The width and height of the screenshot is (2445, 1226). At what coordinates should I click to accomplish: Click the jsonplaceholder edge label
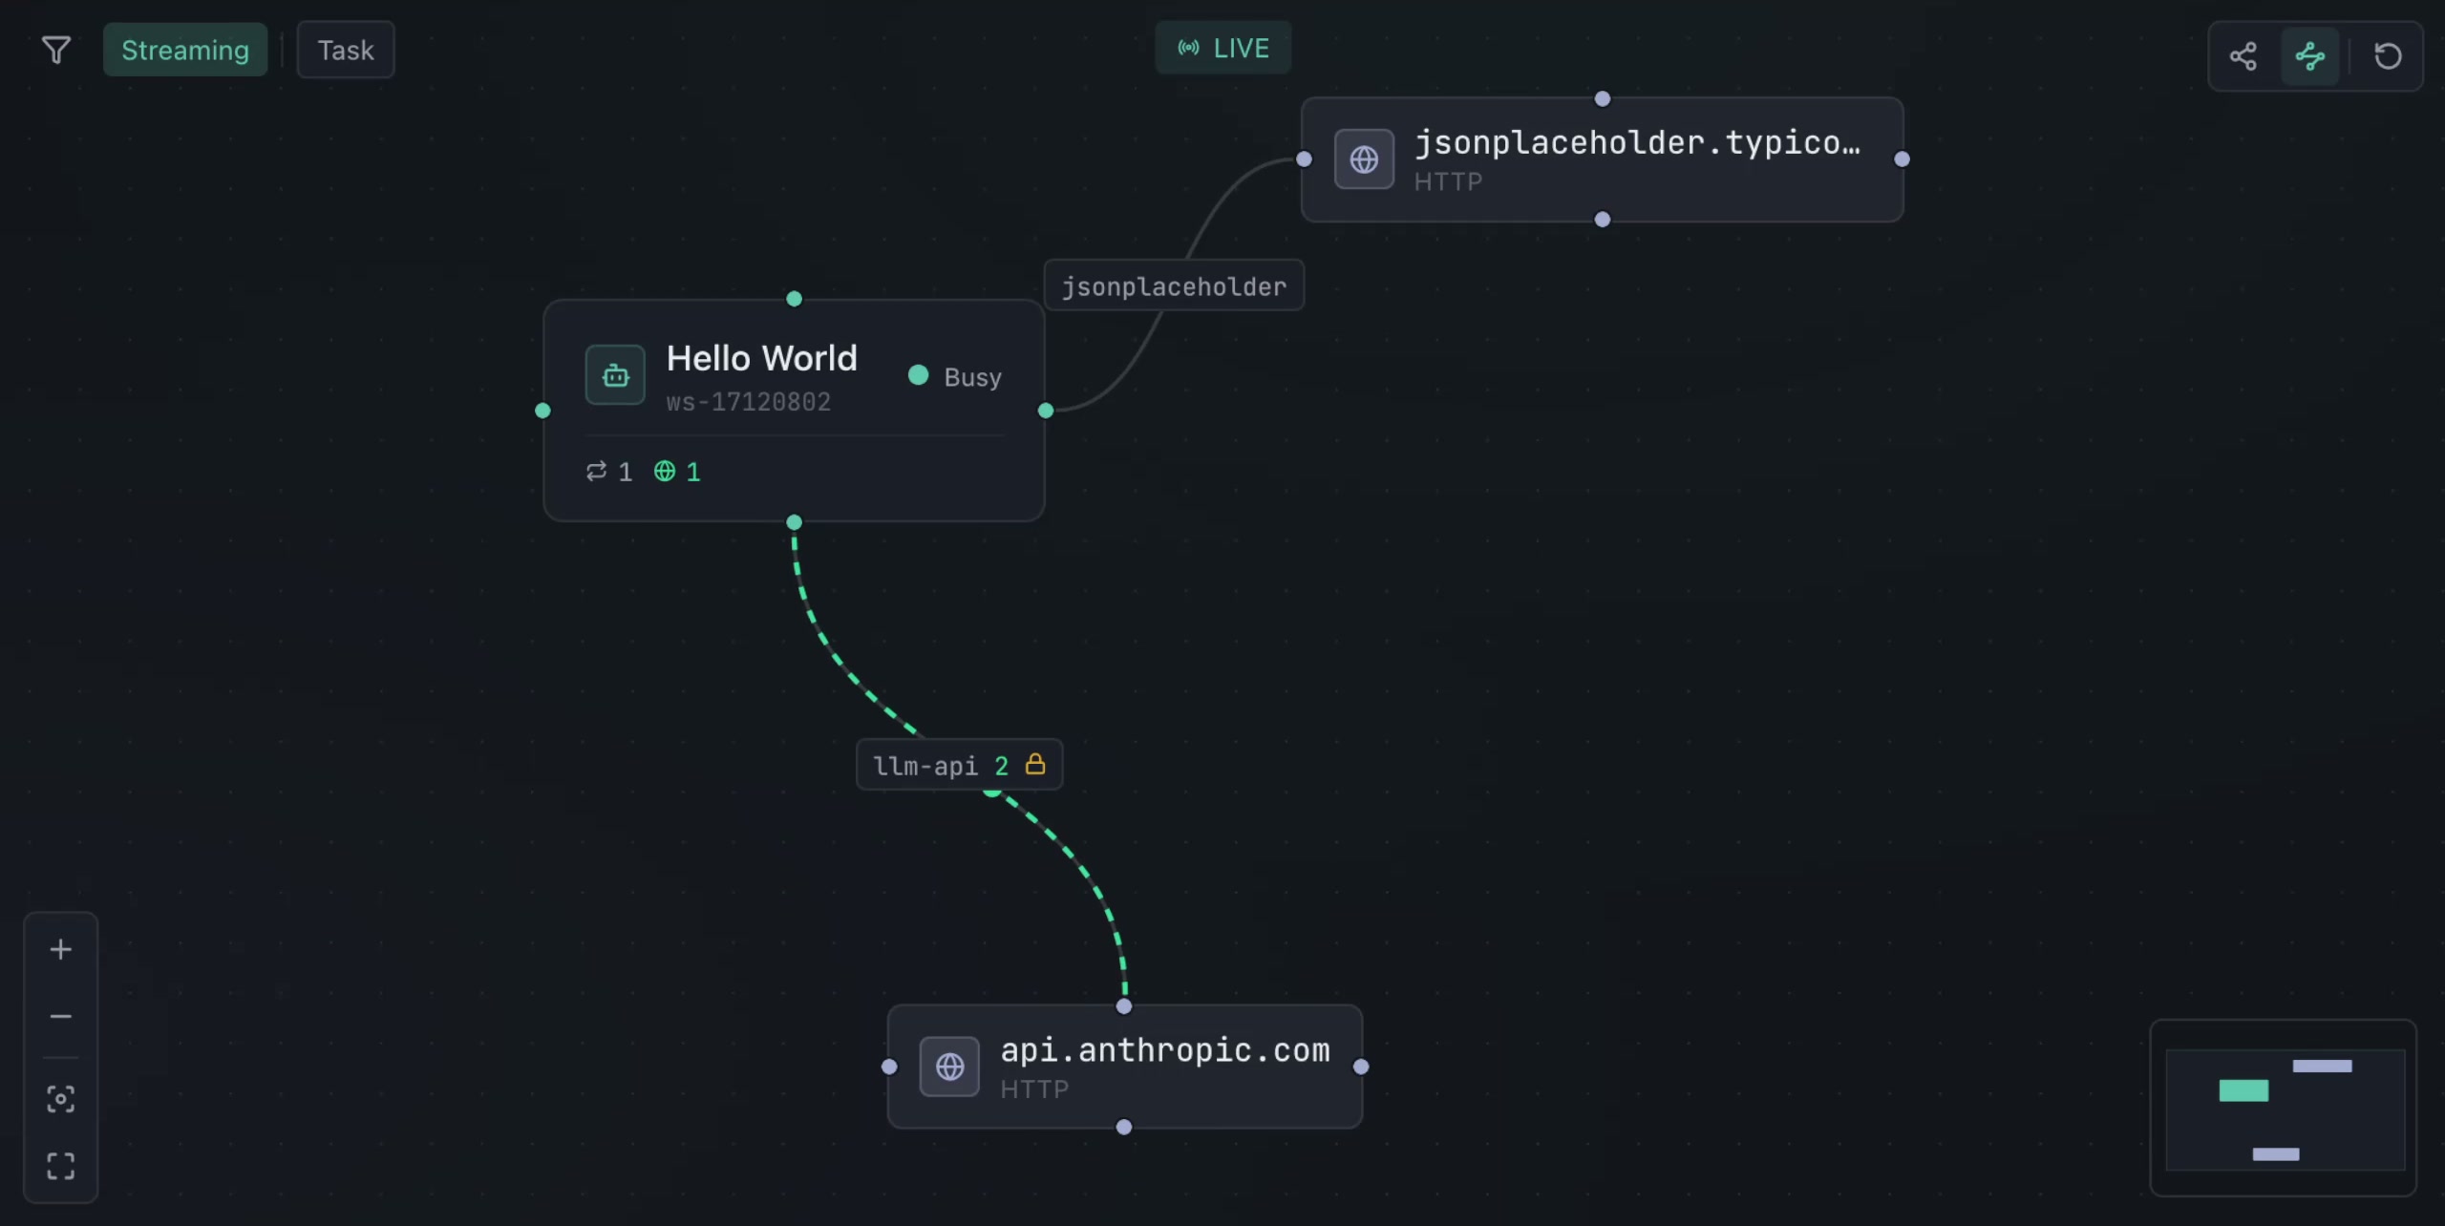pyautogui.click(x=1173, y=285)
